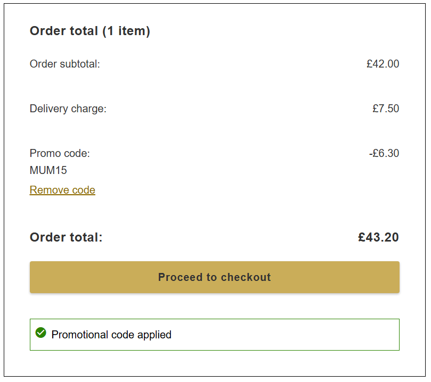This screenshot has width=431, height=382.
Task: Click the Promotional code applied message
Action: click(x=111, y=335)
